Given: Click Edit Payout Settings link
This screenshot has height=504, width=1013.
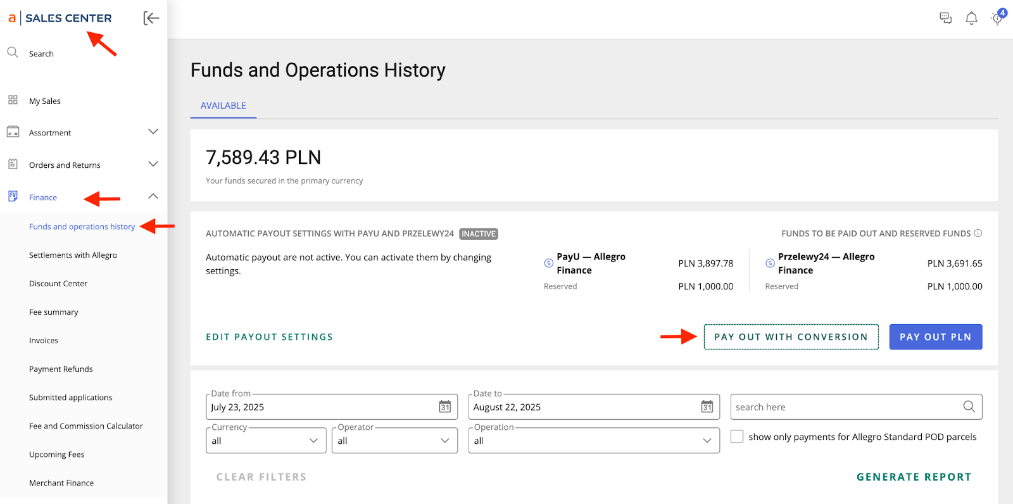Looking at the screenshot, I should point(269,337).
